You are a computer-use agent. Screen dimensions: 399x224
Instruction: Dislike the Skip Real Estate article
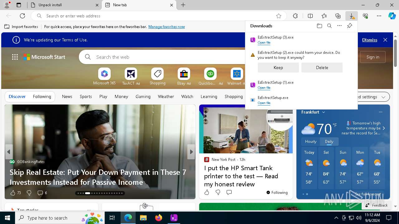coord(29,193)
